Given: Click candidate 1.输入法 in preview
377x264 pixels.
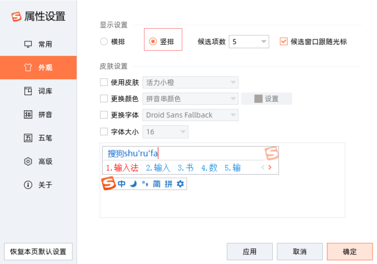Looking at the screenshot, I should (122, 168).
